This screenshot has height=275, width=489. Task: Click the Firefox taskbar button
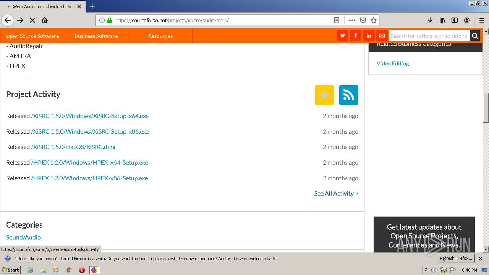(x=94, y=270)
